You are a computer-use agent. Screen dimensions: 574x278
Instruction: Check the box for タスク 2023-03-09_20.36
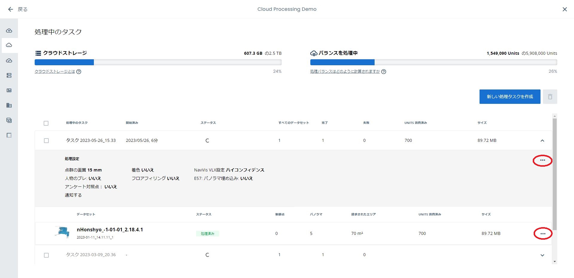[46, 255]
